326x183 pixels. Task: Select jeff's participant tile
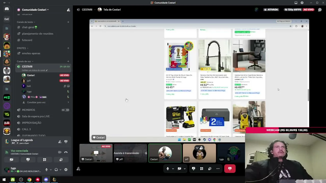point(199,153)
